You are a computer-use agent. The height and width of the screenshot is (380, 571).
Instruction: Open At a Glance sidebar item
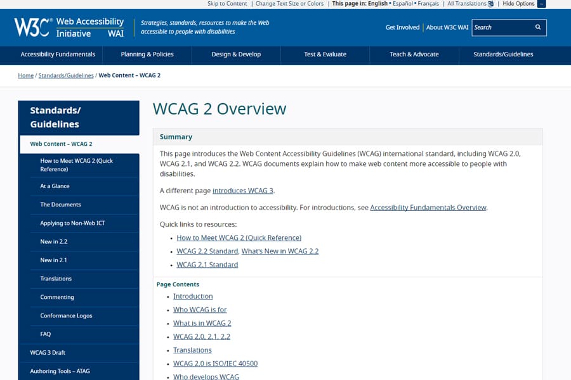(84, 186)
